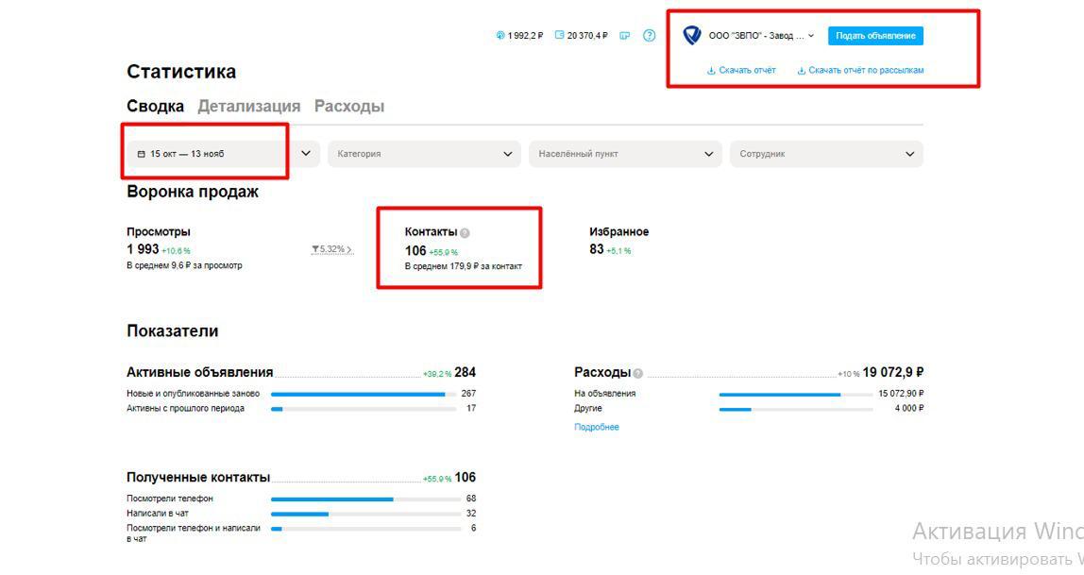
Task: Click the total expenses 19 072,9 ₽
Action: coord(892,373)
